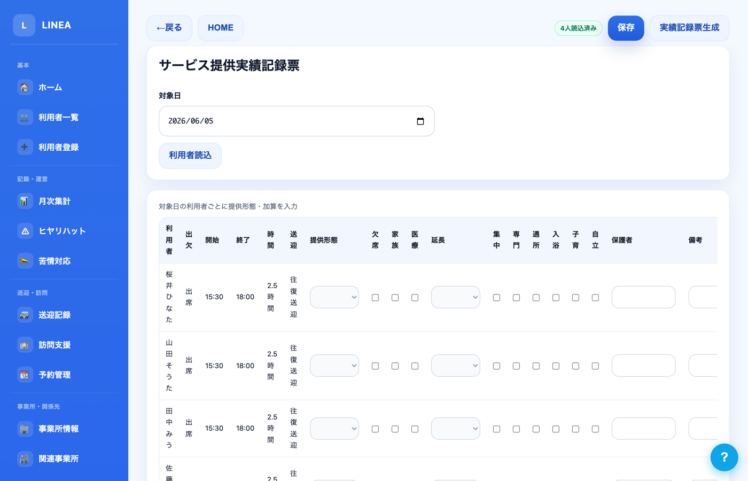Image resolution: width=748 pixels, height=481 pixels.
Task: Open 利用者一覧 menu item
Action: coord(64,117)
